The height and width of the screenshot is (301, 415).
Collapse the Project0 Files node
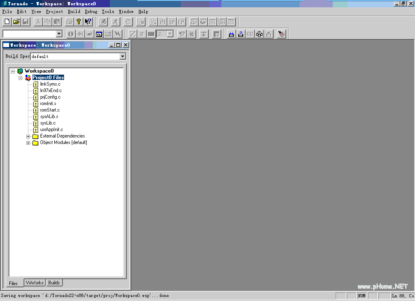[20, 78]
